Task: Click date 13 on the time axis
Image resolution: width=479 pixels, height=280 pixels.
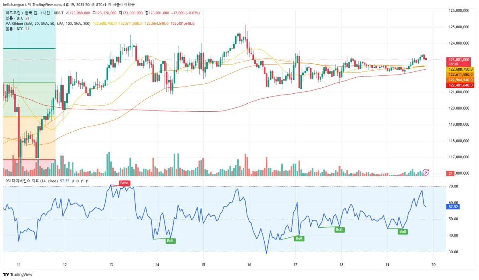Action: pyautogui.click(x=111, y=264)
